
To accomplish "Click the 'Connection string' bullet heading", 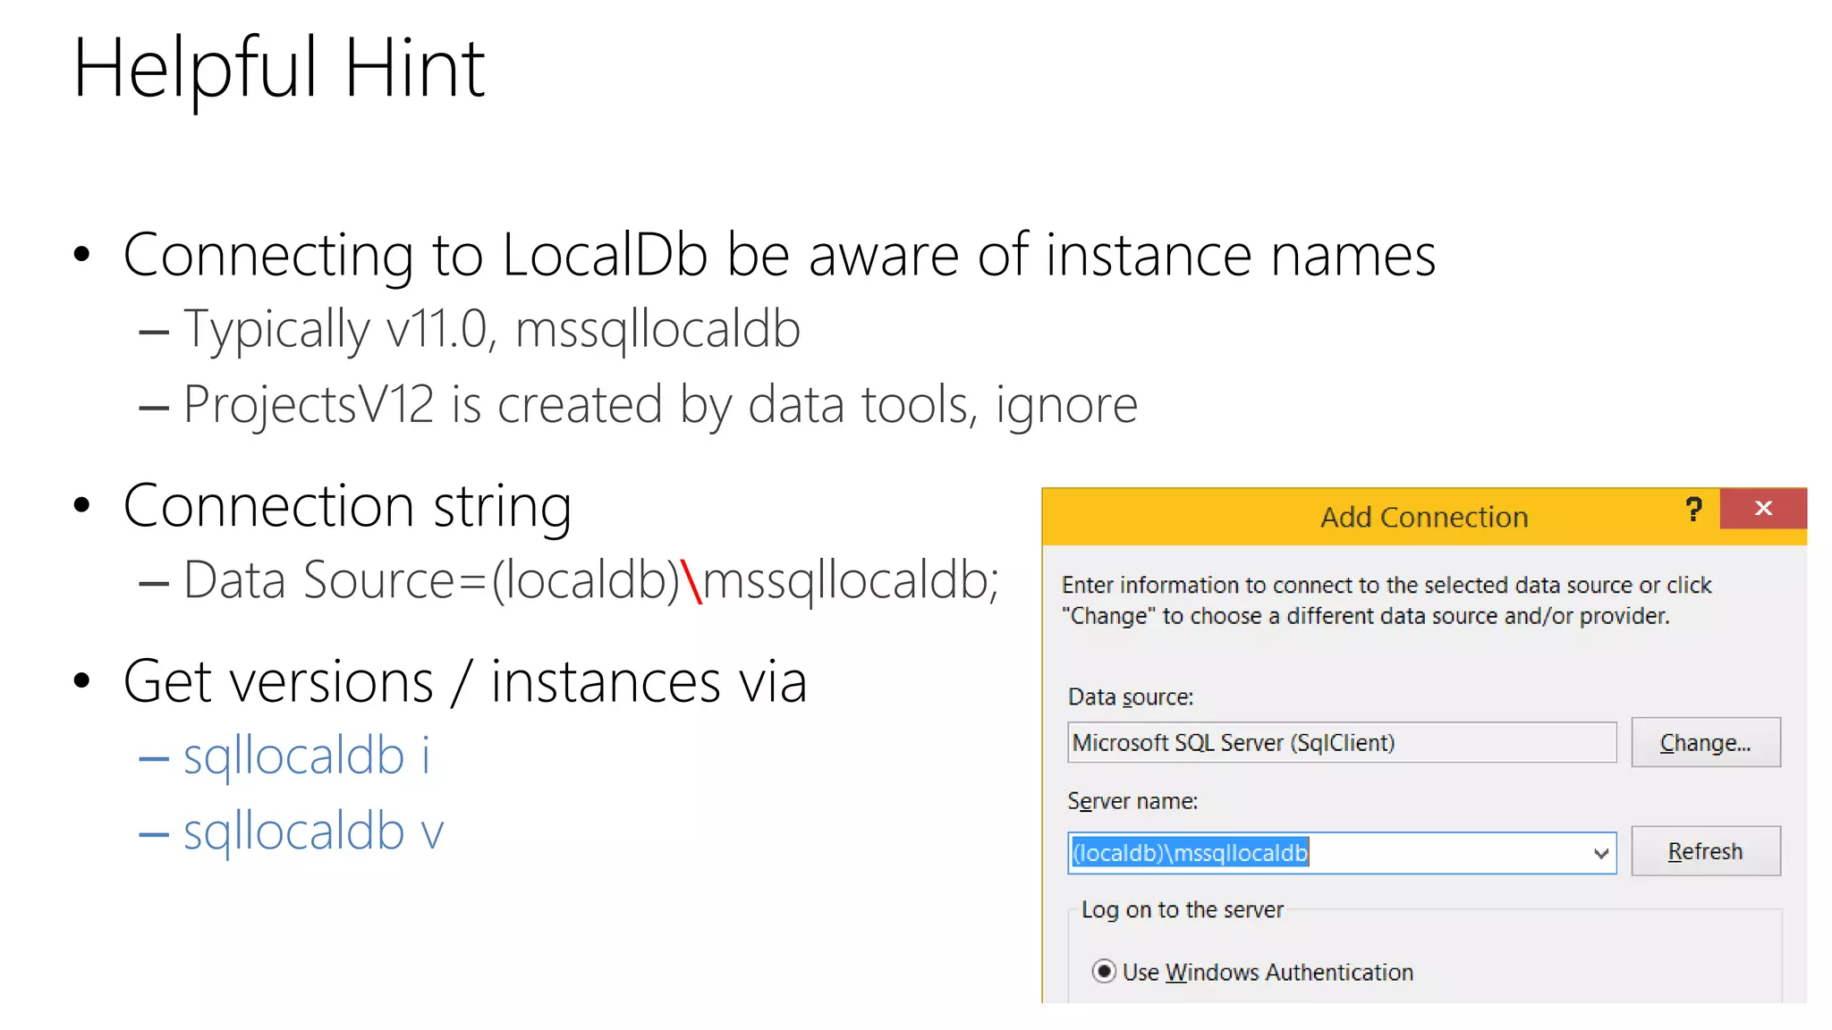I will coord(347,506).
